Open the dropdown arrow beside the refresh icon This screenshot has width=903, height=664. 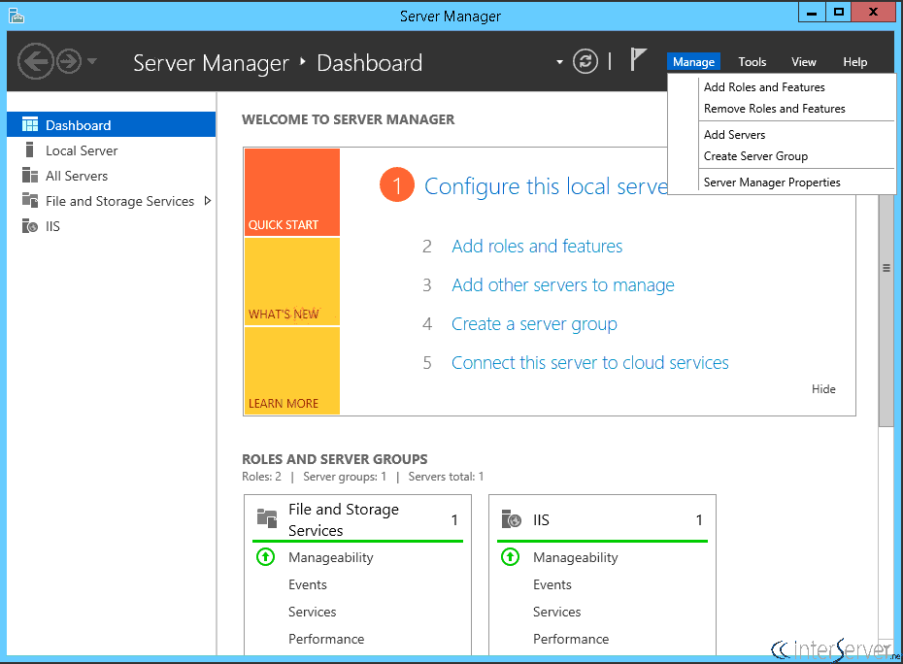coord(559,62)
